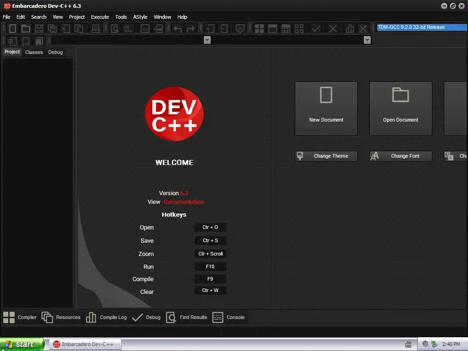The height and width of the screenshot is (351, 468).
Task: Click the Close All files toolbar icon
Action: (79, 29)
